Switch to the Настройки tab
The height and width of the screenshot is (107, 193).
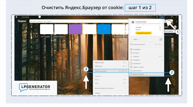pos(25,17)
